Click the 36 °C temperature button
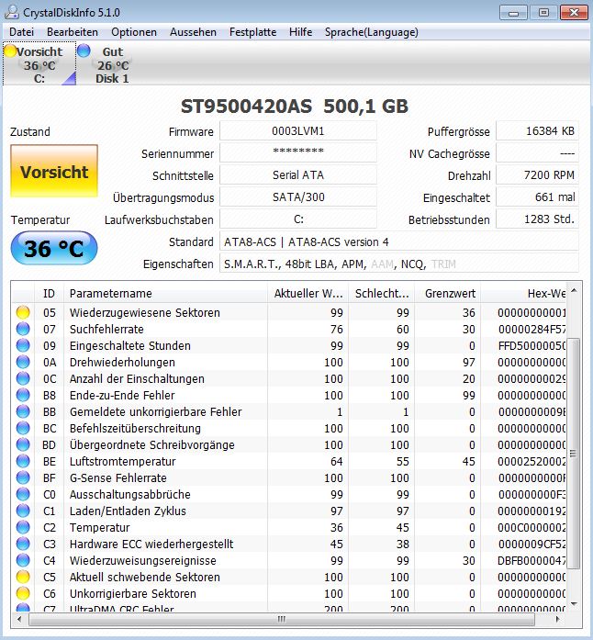This screenshot has height=640, width=593. tap(54, 248)
